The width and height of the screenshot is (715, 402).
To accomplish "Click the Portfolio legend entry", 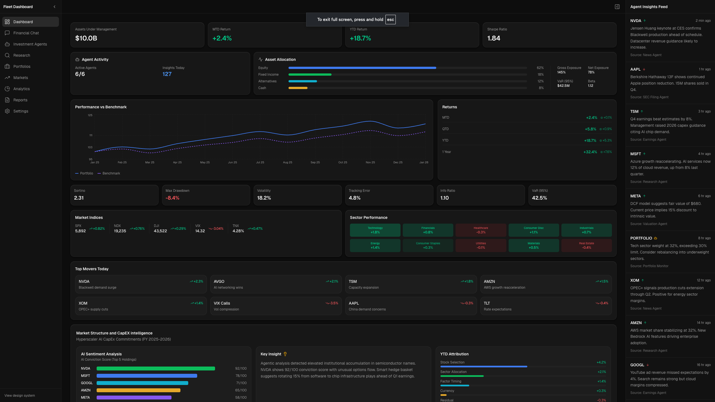I will [84, 173].
